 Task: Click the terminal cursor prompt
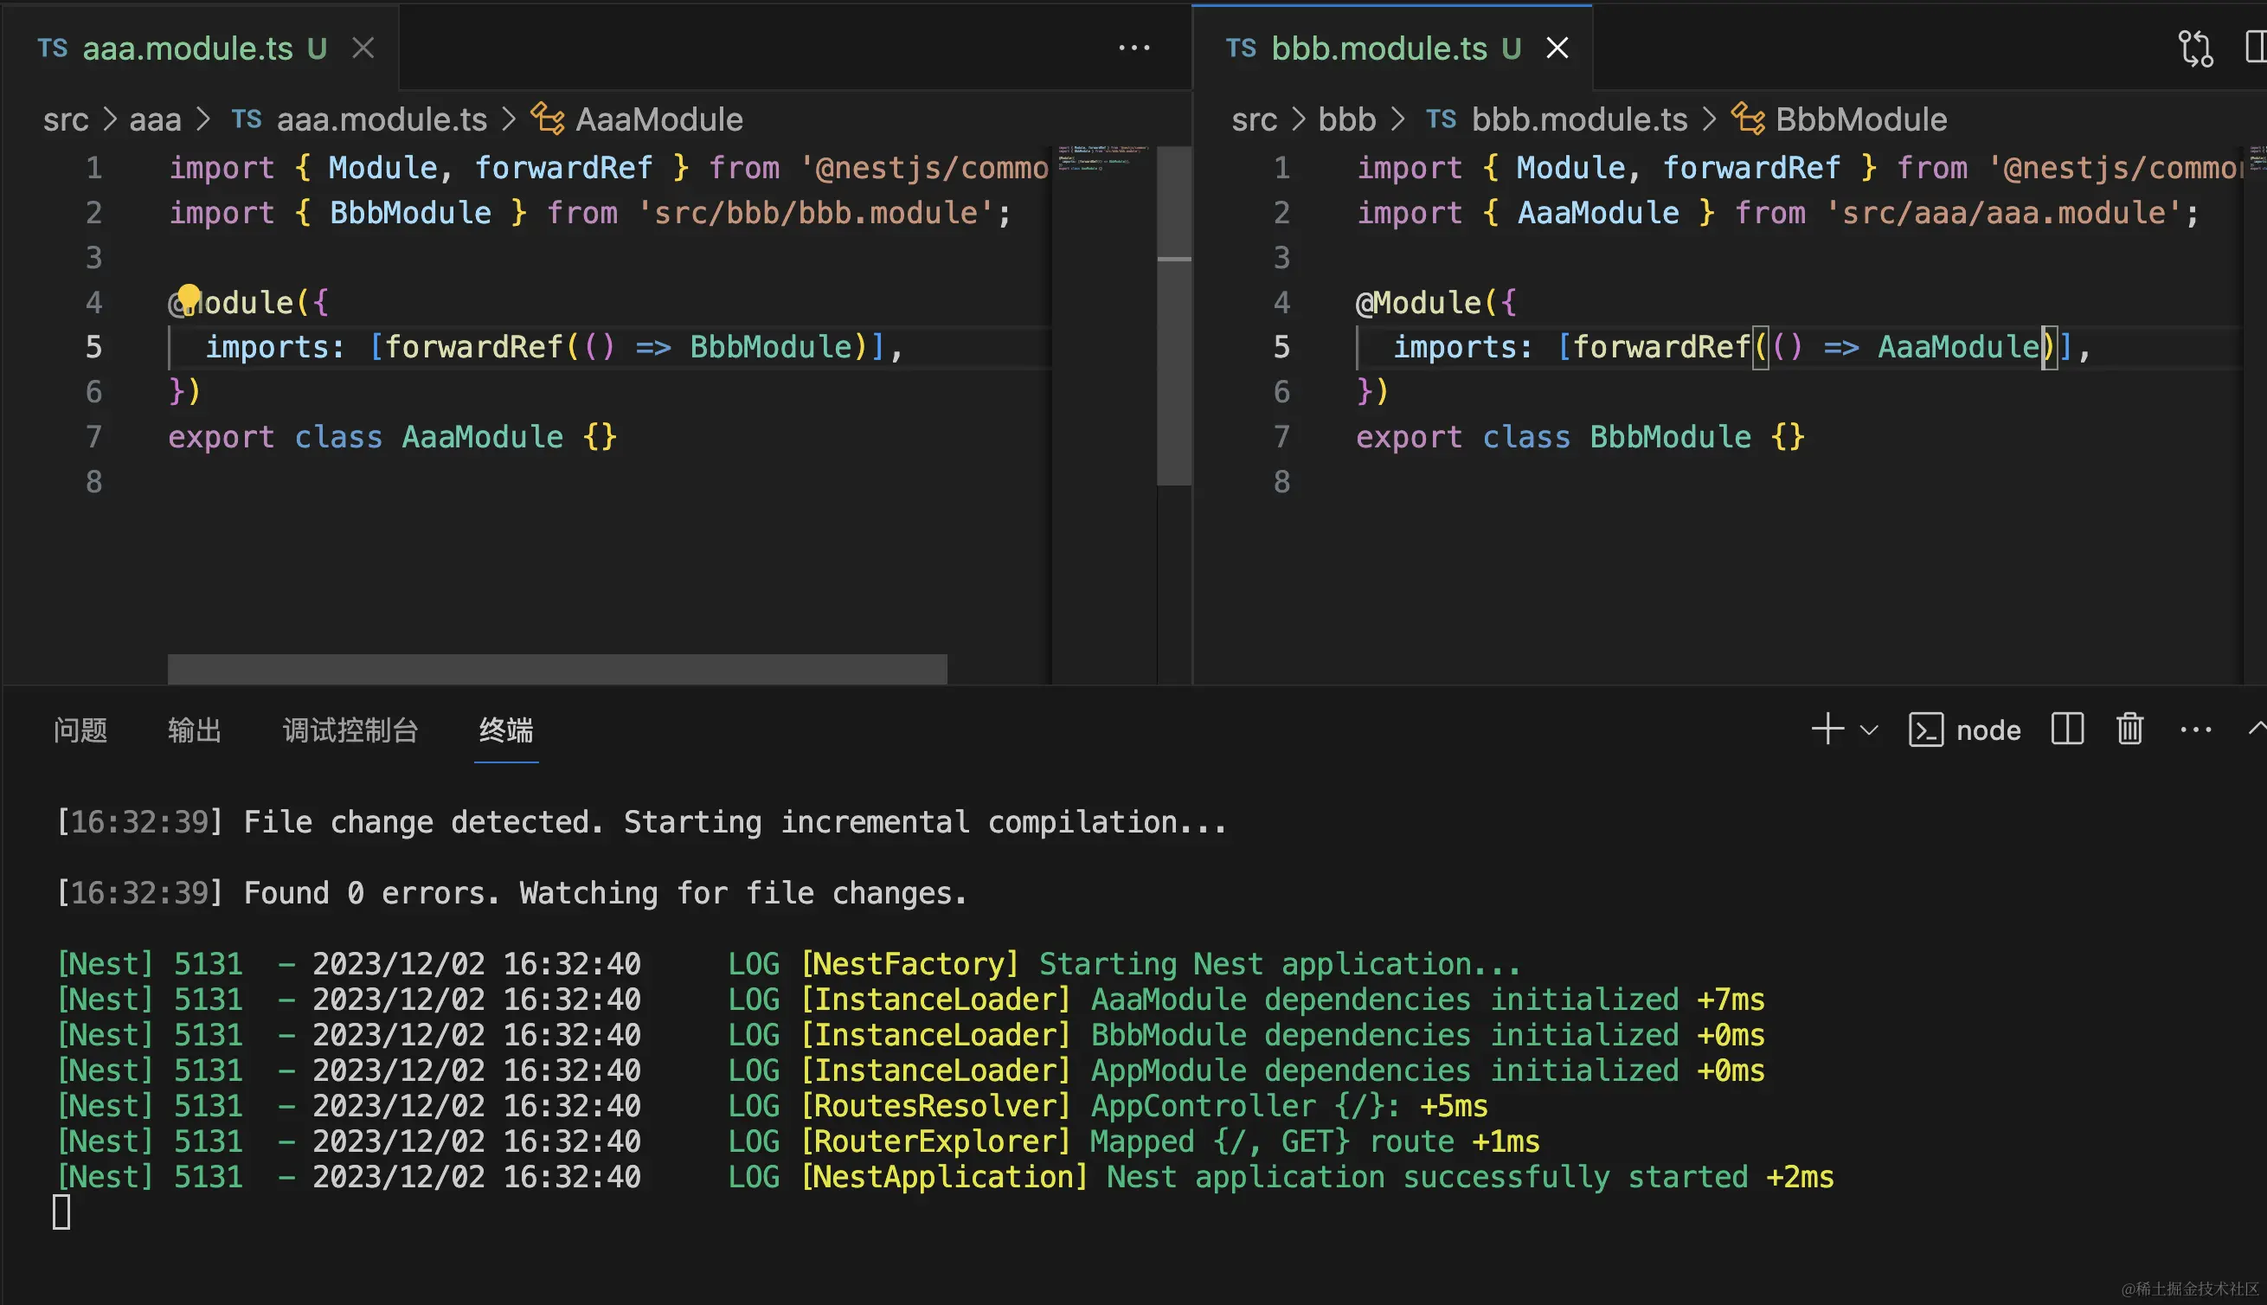tap(61, 1212)
